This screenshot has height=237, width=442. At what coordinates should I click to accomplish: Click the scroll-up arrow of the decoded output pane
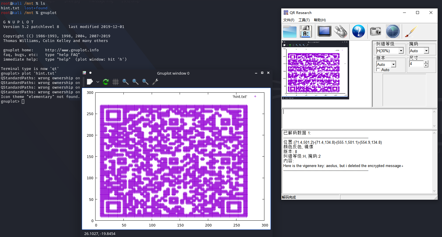pyautogui.click(x=434, y=133)
